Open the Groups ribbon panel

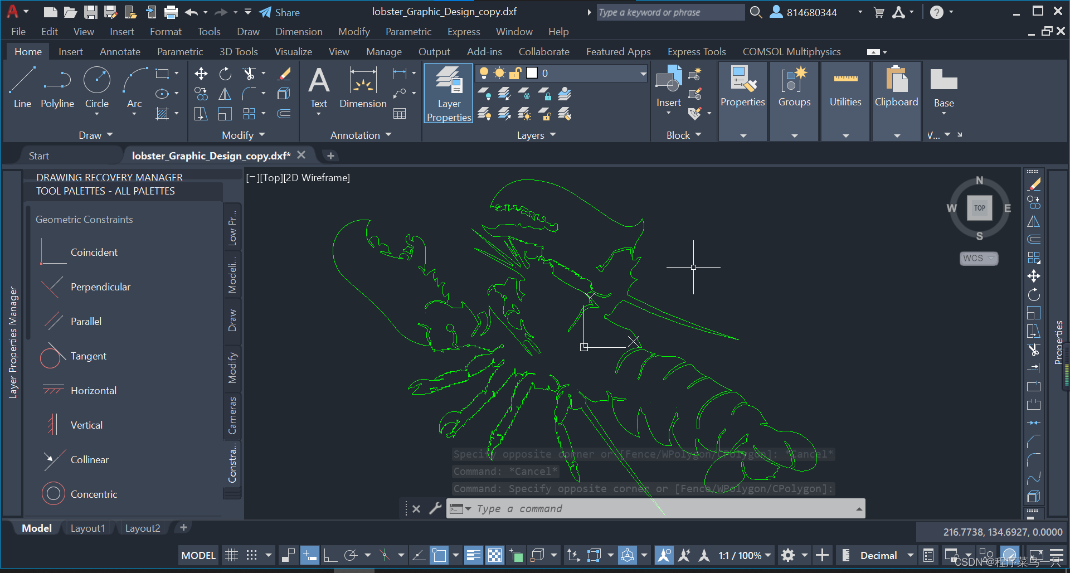[794, 100]
